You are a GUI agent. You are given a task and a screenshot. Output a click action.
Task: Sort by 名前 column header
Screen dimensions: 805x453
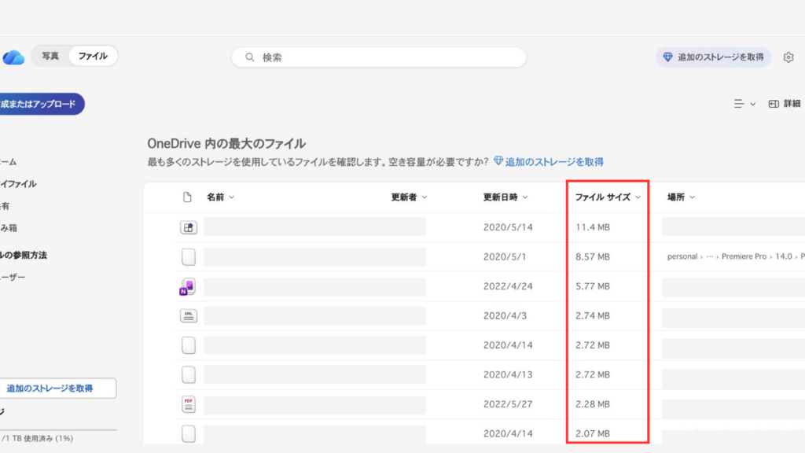(220, 197)
